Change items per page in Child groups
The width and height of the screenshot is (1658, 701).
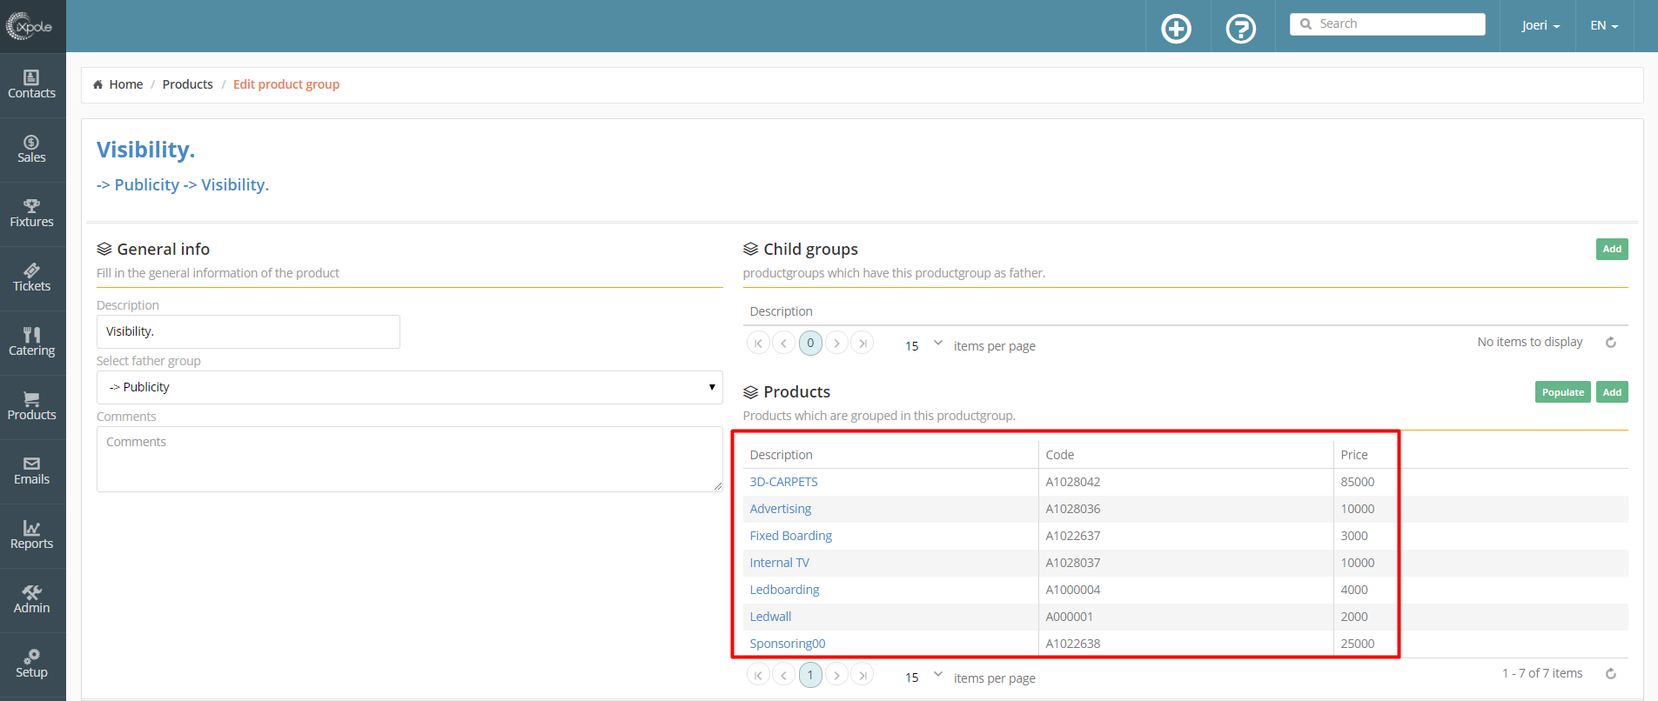[923, 345]
